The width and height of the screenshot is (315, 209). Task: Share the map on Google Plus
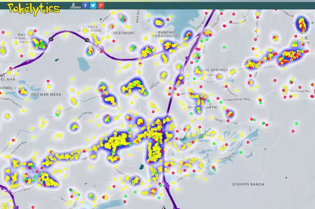[101, 5]
